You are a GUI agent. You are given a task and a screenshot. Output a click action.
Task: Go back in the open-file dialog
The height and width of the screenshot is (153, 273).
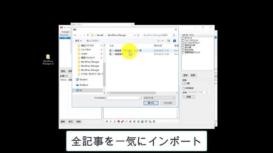coord(75,35)
